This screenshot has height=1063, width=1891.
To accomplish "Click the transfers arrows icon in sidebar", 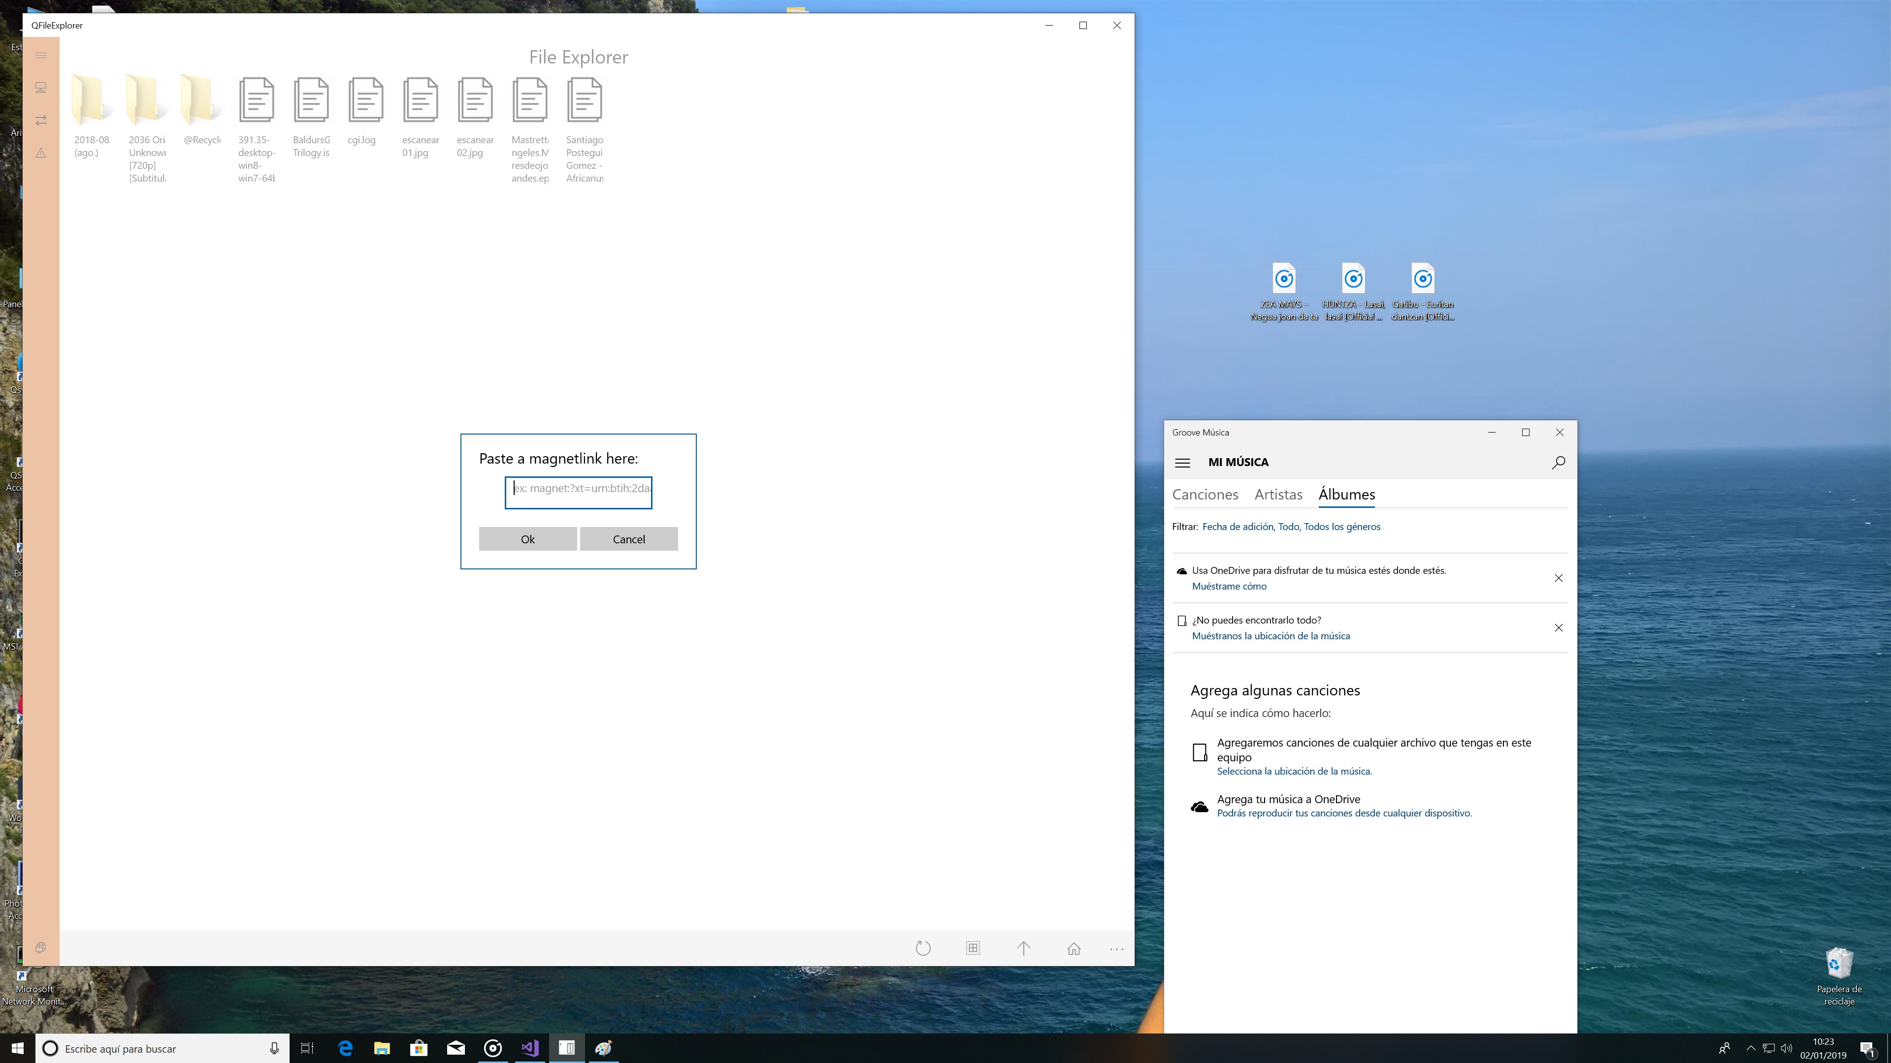I will pyautogui.click(x=41, y=120).
